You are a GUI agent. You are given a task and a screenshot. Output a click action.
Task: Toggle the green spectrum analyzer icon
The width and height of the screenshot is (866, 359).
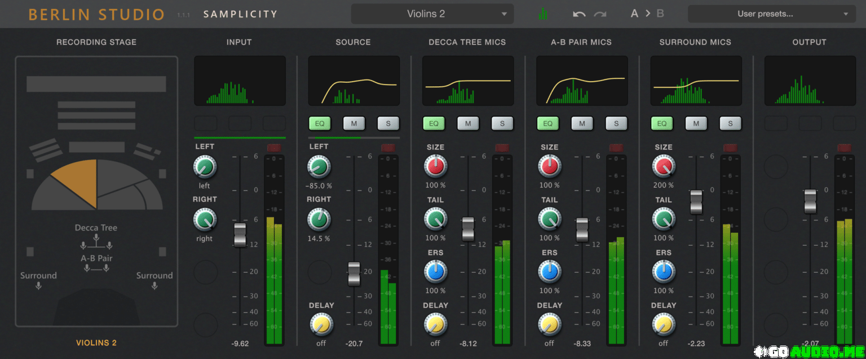point(543,14)
